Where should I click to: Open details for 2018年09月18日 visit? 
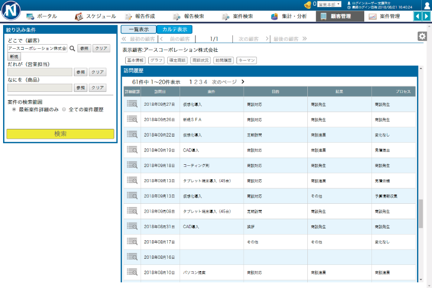coord(132,165)
